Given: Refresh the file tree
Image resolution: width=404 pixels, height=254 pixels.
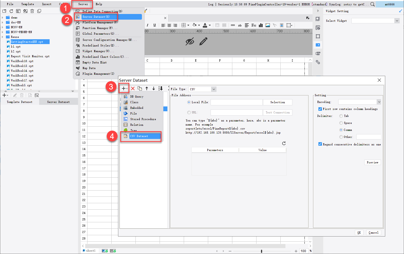Looking at the screenshot, I should (11, 11).
